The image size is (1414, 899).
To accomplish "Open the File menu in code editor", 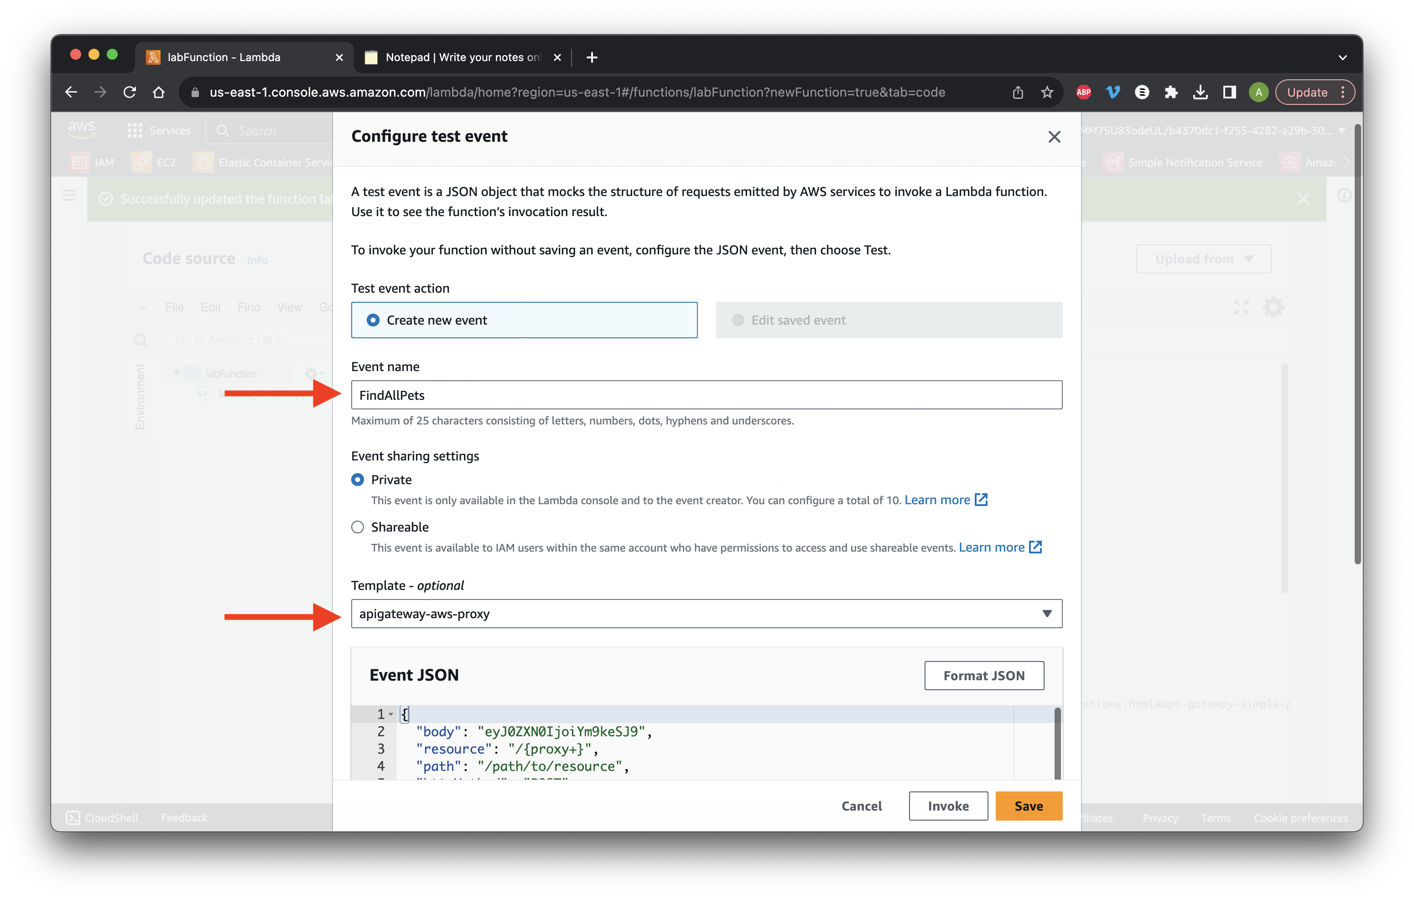I will coord(174,307).
